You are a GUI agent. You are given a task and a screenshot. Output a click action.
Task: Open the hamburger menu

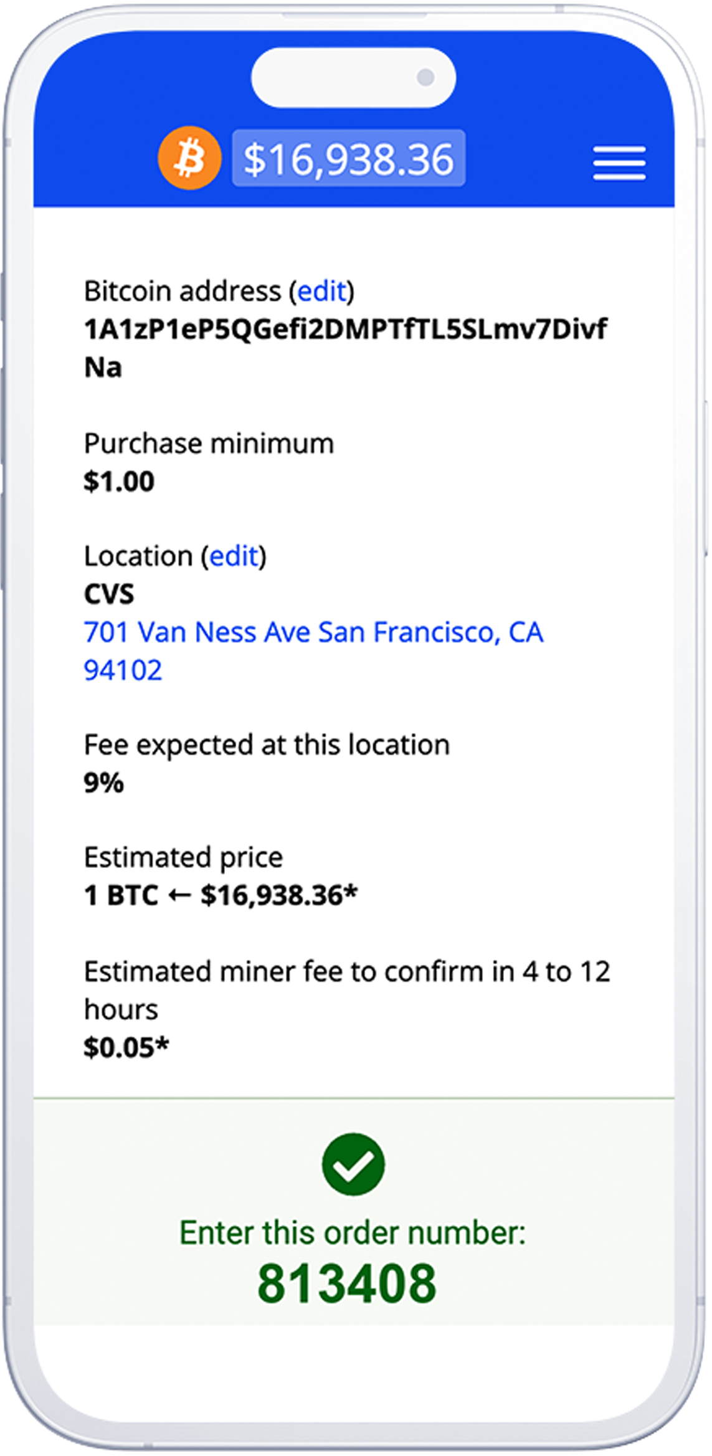click(x=619, y=163)
